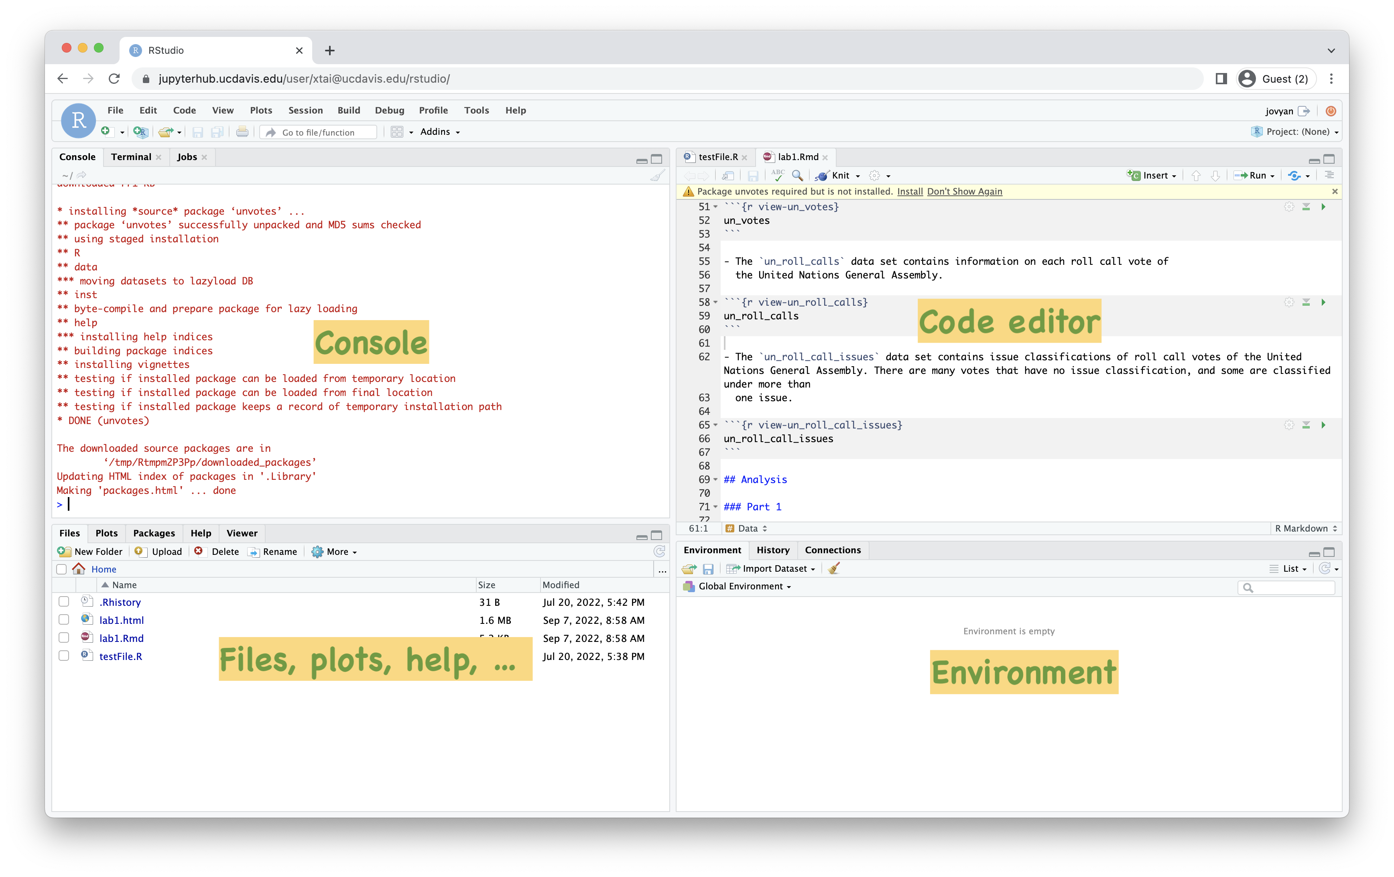Click the Install link for unvotes package

909,192
